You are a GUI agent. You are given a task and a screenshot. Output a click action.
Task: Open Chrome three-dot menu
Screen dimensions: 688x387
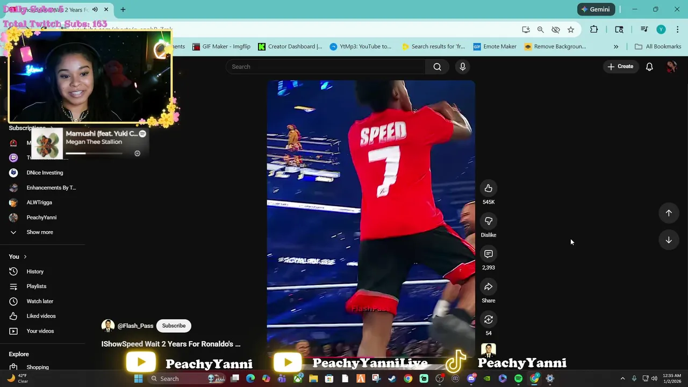(x=677, y=30)
